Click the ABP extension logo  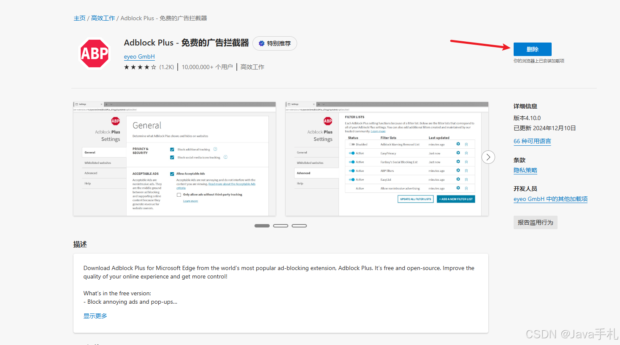95,53
